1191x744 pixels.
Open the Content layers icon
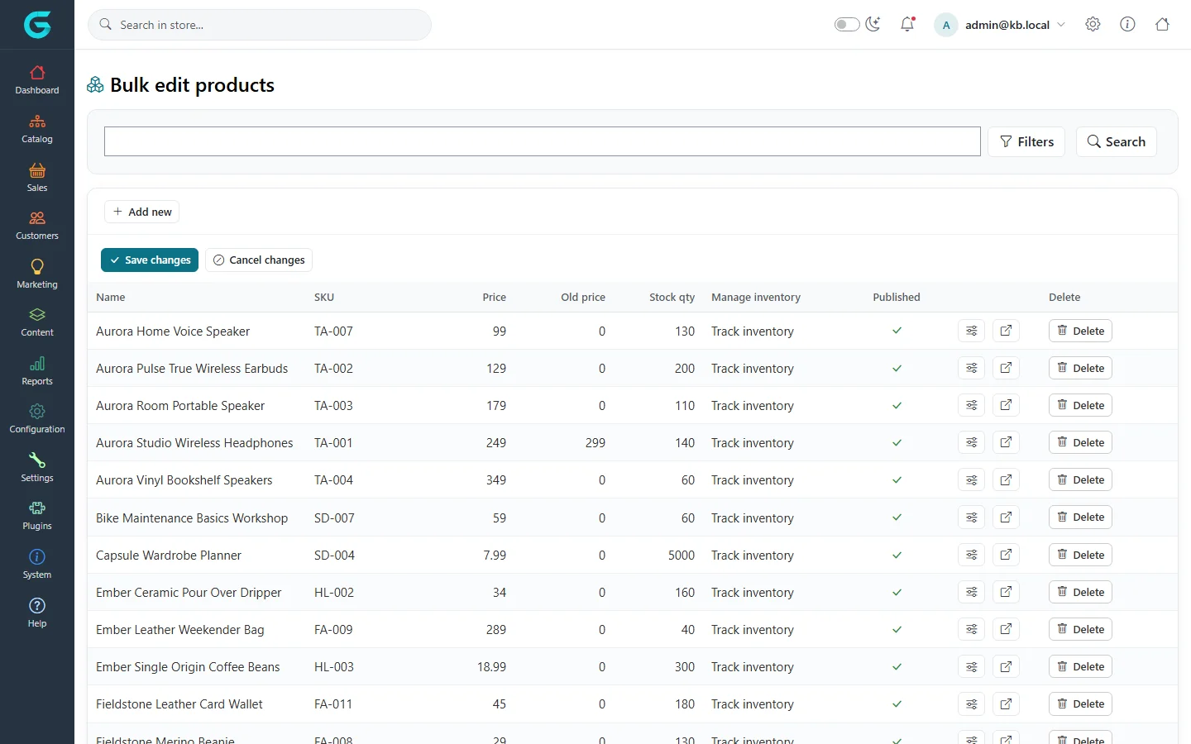(37, 315)
